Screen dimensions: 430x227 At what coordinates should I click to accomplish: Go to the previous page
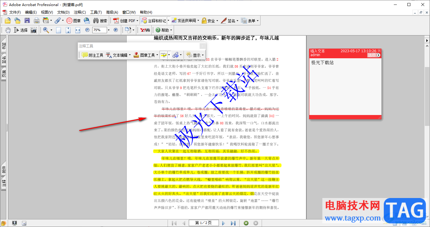pyautogui.click(x=184, y=223)
